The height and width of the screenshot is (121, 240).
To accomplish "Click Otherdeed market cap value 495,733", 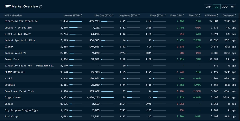I will pos(94,21).
